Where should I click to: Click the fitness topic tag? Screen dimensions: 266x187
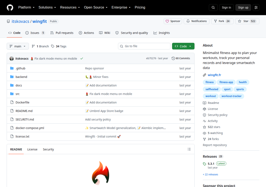[x=210, y=82]
